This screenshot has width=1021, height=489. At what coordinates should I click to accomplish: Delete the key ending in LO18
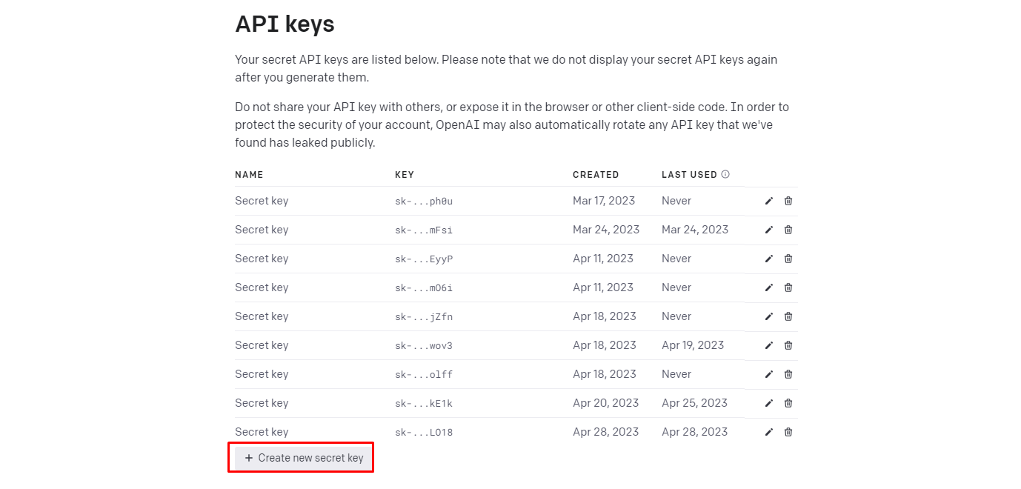click(788, 432)
